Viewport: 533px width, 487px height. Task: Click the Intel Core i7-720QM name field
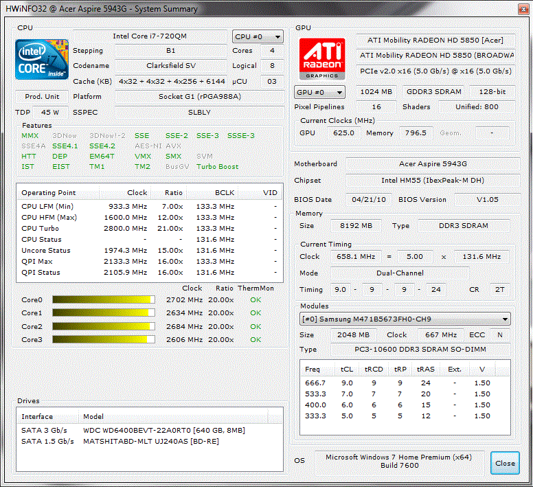pyautogui.click(x=150, y=36)
